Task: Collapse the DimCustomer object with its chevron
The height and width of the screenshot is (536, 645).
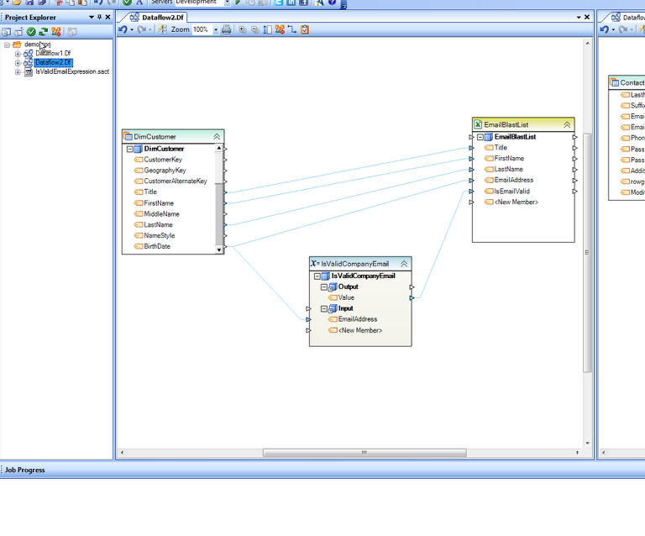Action: [x=217, y=136]
